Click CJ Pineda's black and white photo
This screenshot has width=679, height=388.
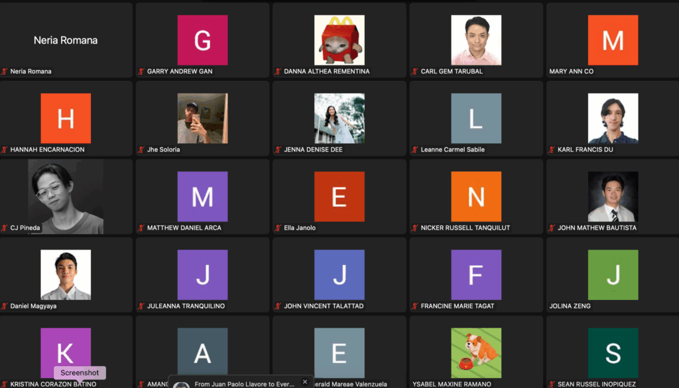tap(65, 197)
